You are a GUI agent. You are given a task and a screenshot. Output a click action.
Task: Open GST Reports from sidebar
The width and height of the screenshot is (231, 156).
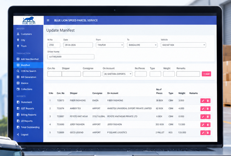(x=27, y=108)
